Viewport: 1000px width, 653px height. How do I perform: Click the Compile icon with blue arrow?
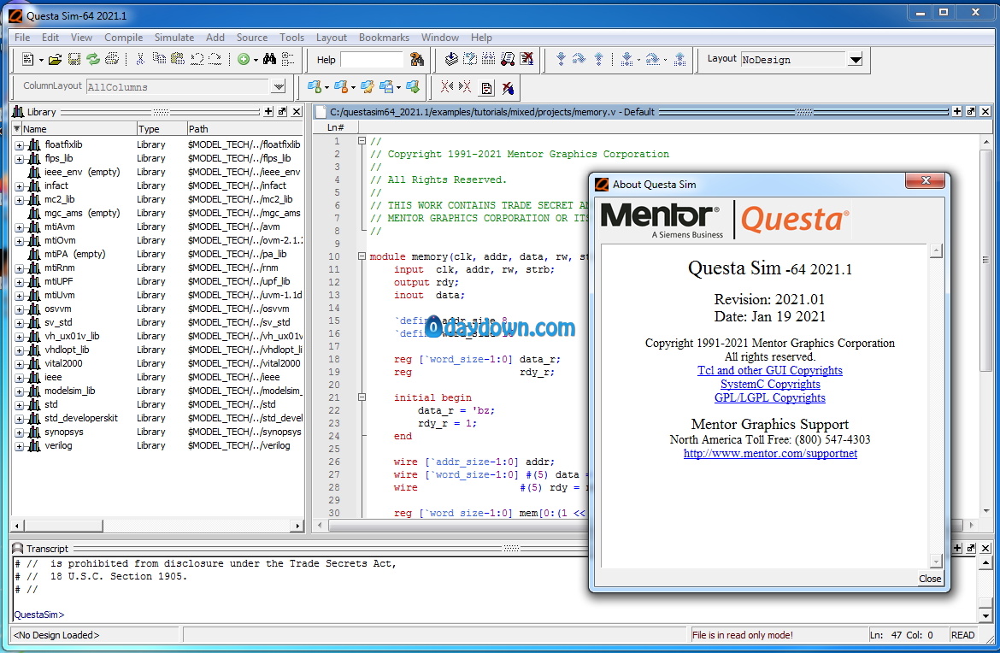[x=451, y=59]
